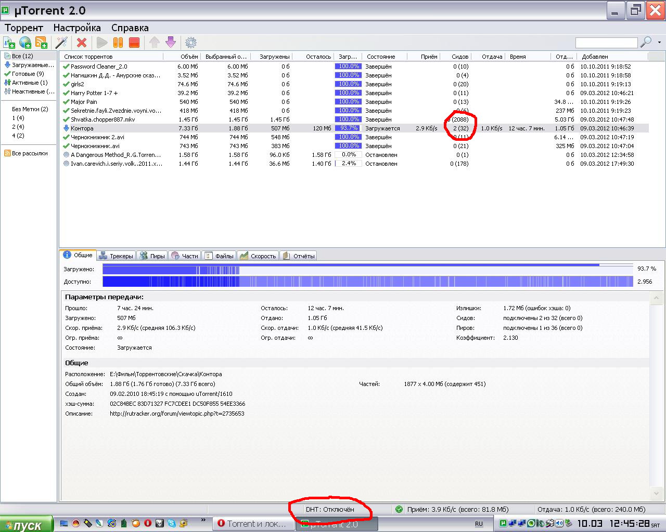
Task: Switch to Скорость tab
Action: pyautogui.click(x=258, y=256)
